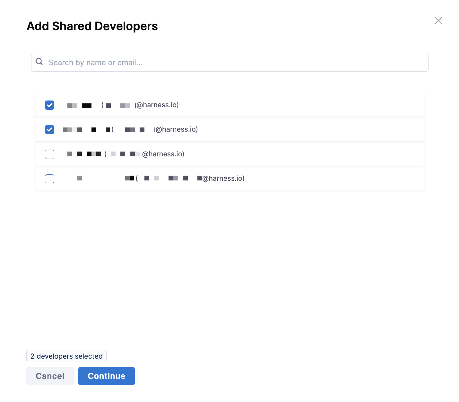The width and height of the screenshot is (459, 402).
Task: Click the 'Add Shared Developers' heading
Action: click(92, 26)
